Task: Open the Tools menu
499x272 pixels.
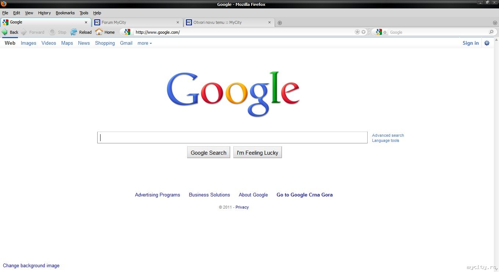Action: (84, 13)
